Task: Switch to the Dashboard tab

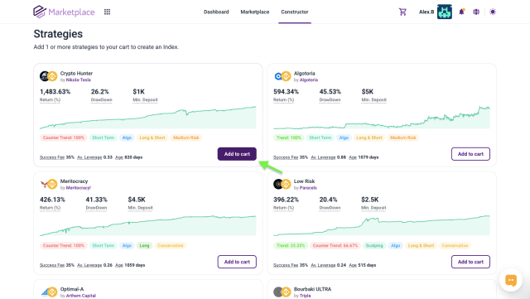Action: (216, 12)
